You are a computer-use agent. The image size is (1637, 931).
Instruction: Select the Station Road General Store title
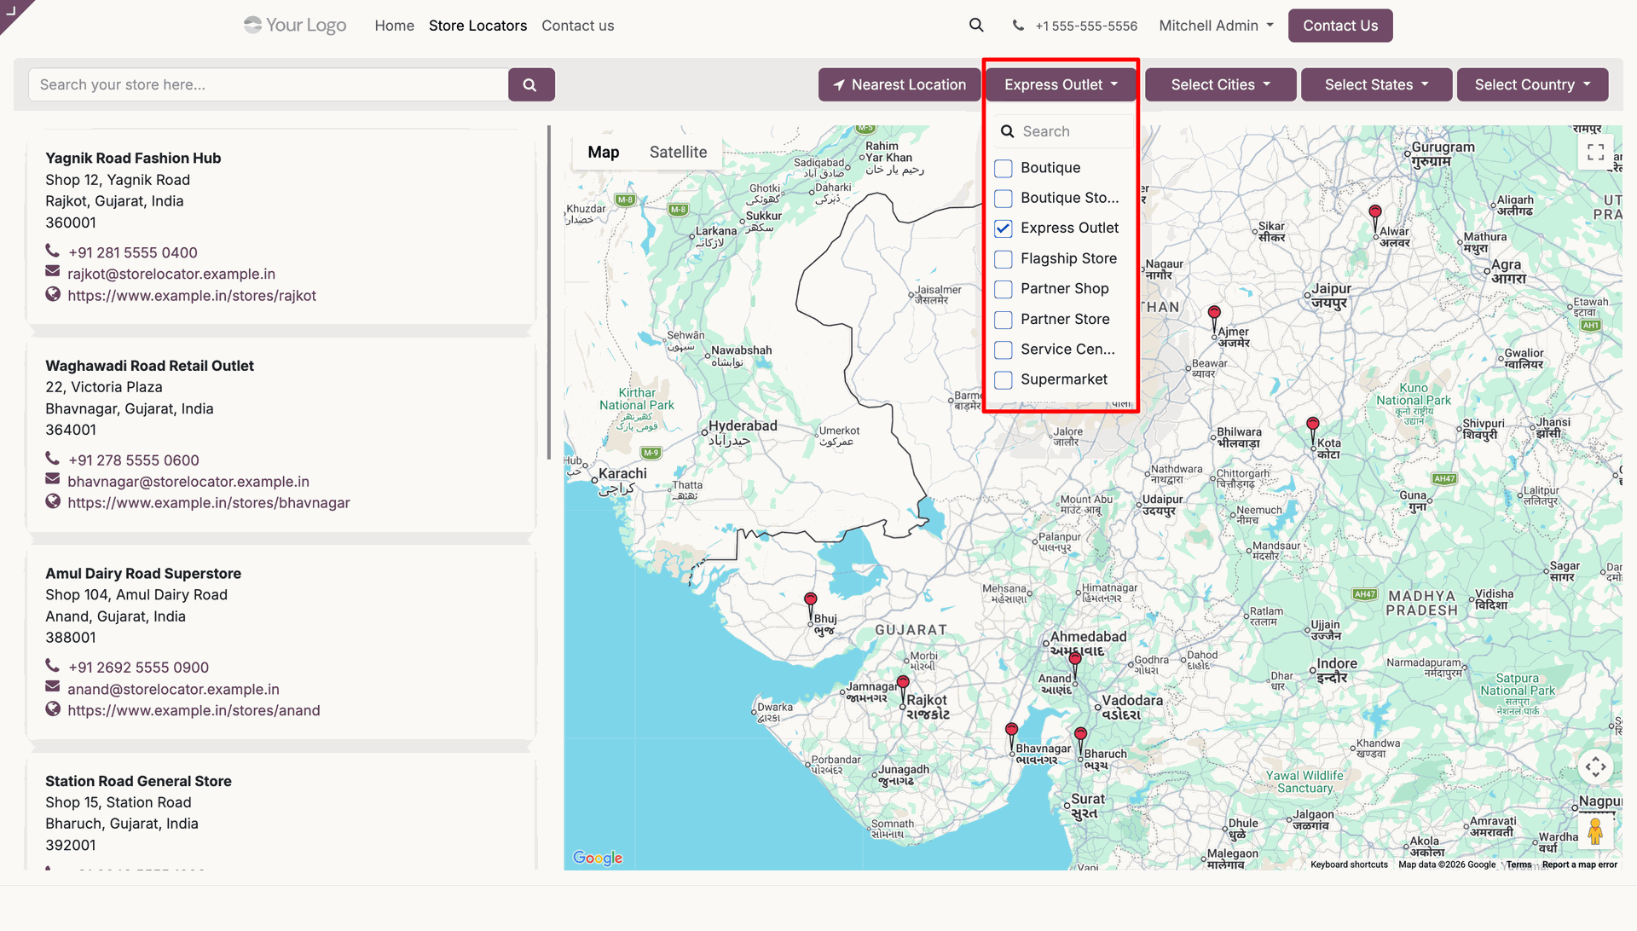click(x=138, y=781)
